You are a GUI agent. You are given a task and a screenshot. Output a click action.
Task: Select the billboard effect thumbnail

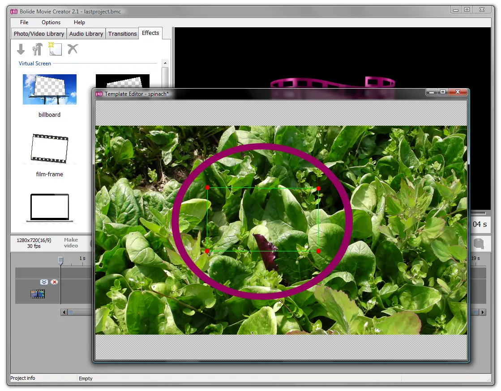click(x=49, y=89)
